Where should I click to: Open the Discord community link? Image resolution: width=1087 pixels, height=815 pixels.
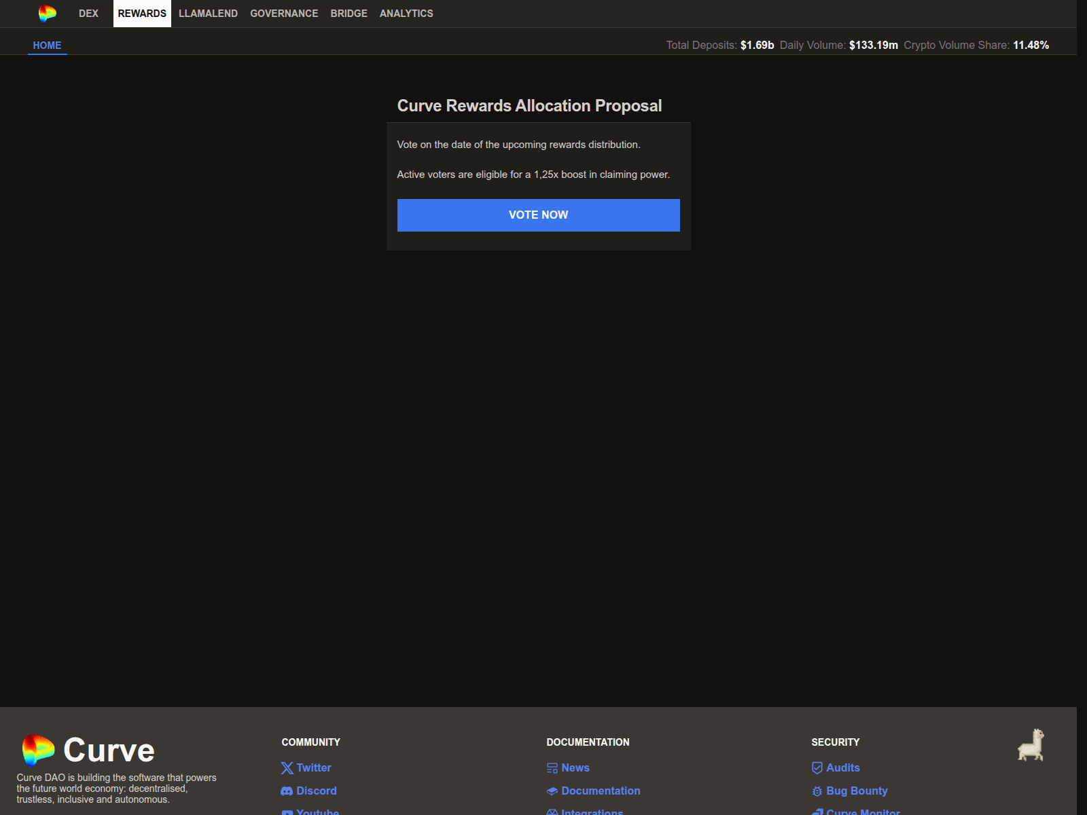317,791
